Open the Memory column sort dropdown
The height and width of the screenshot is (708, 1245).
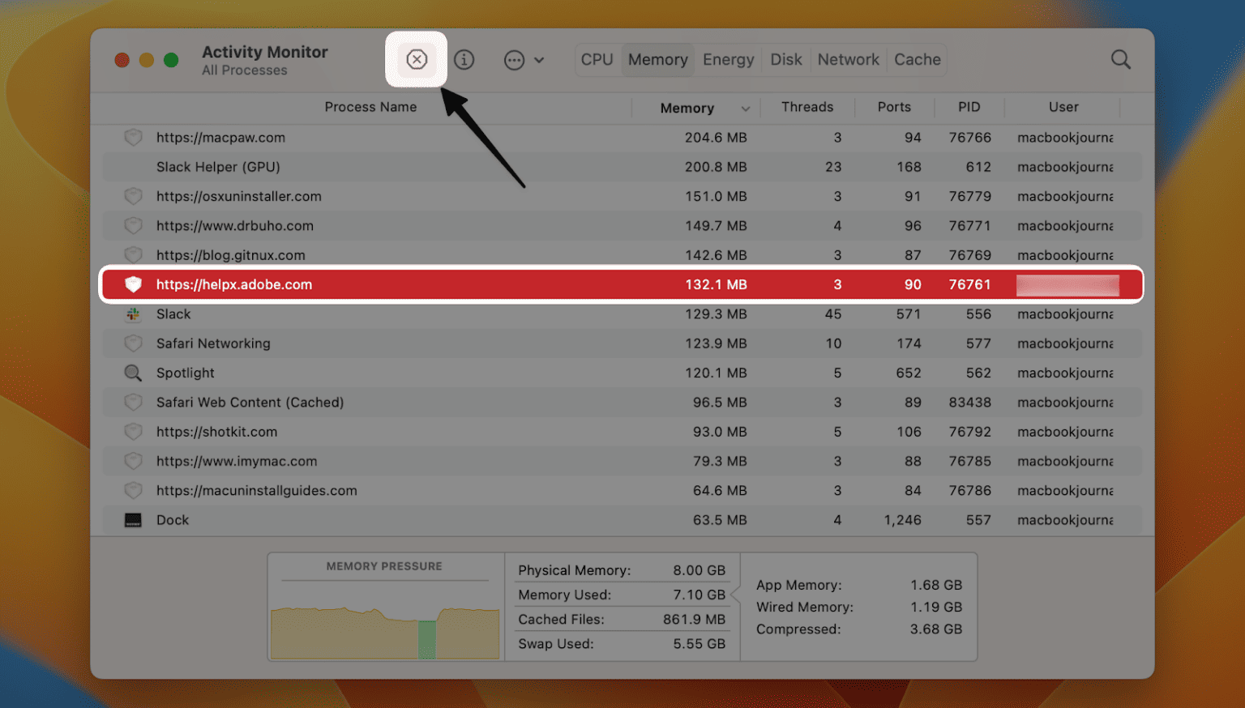pyautogui.click(x=745, y=108)
